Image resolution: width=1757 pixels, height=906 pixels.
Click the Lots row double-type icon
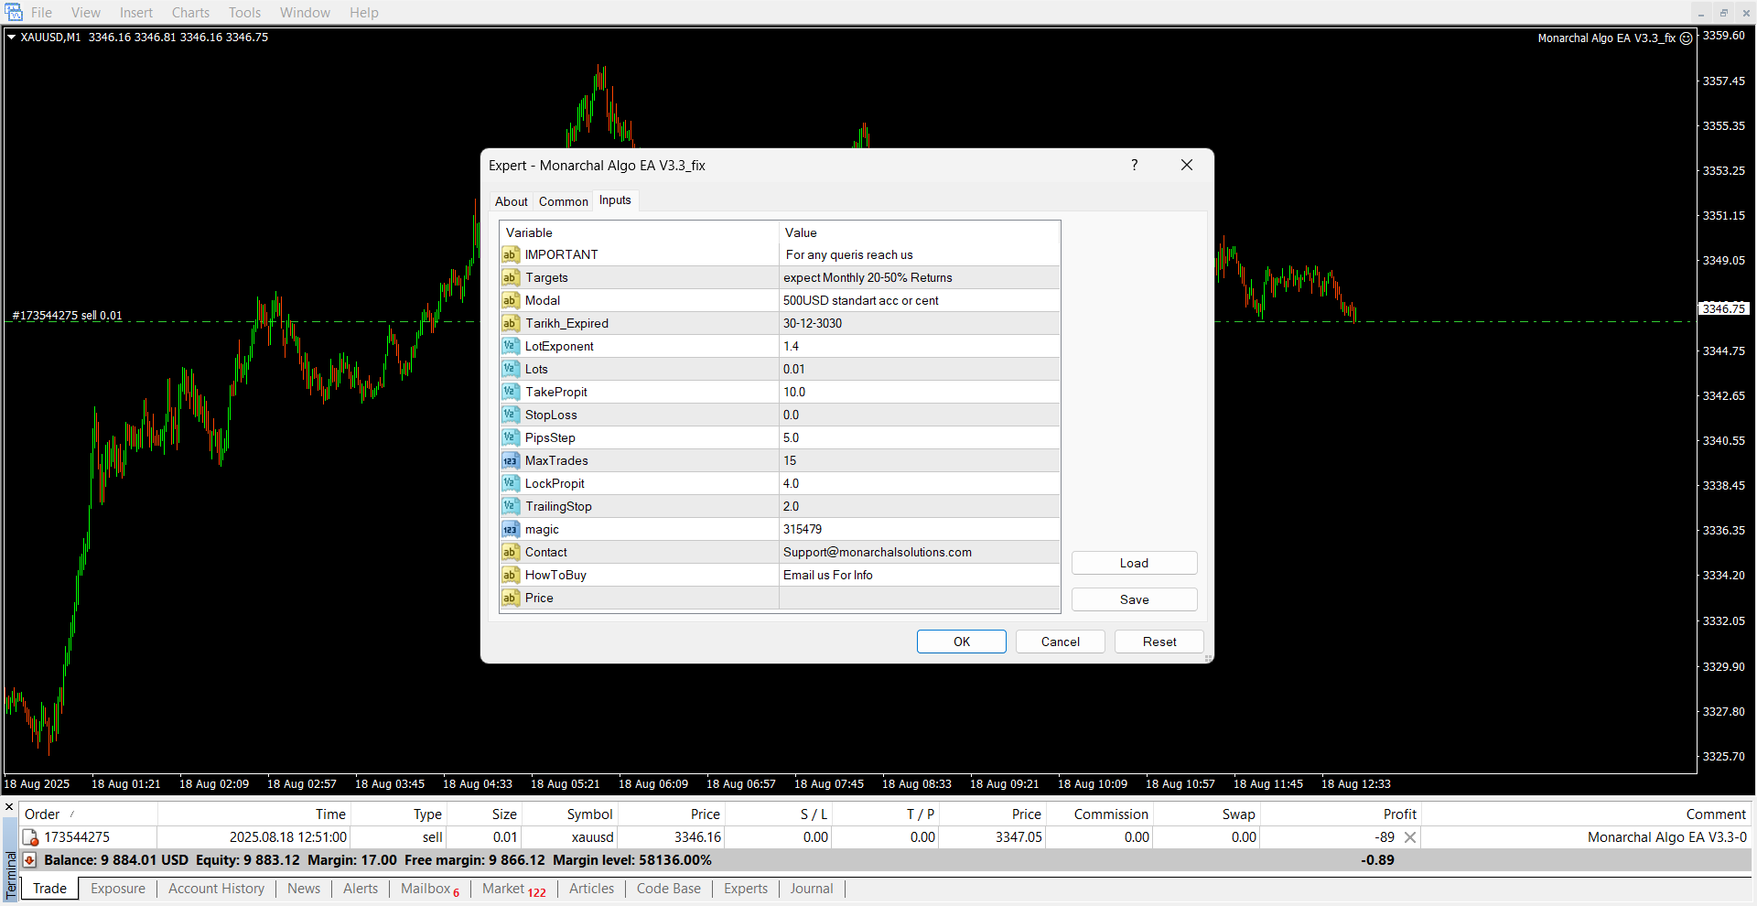(x=511, y=369)
